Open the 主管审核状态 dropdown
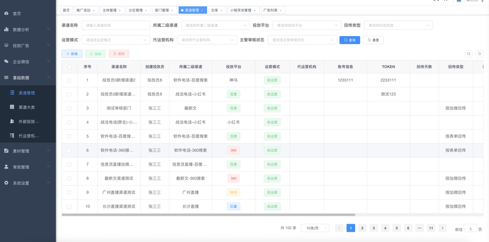The height and width of the screenshot is (242, 489). click(x=302, y=40)
